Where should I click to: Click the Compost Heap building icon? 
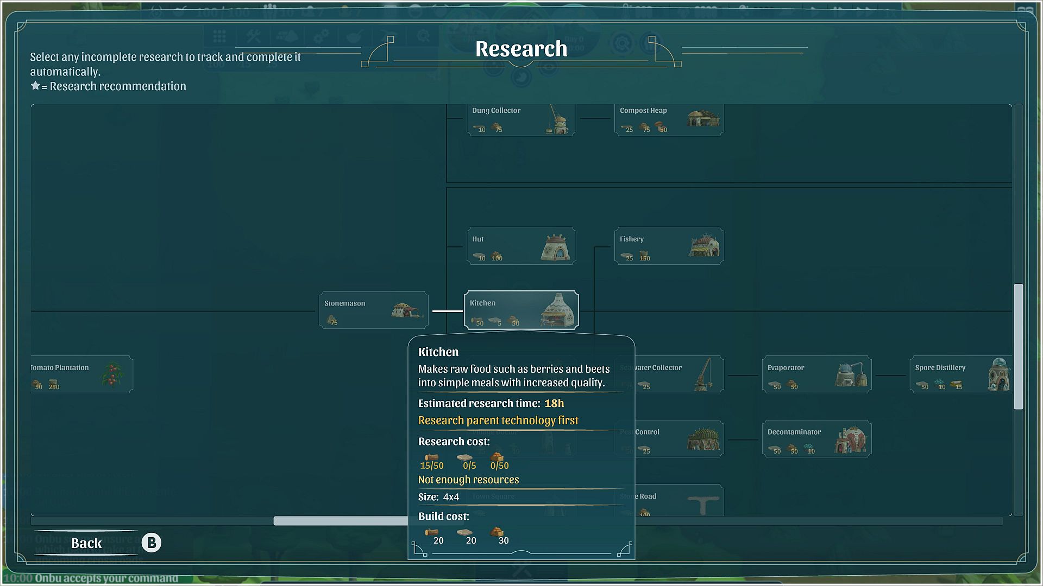coord(703,118)
